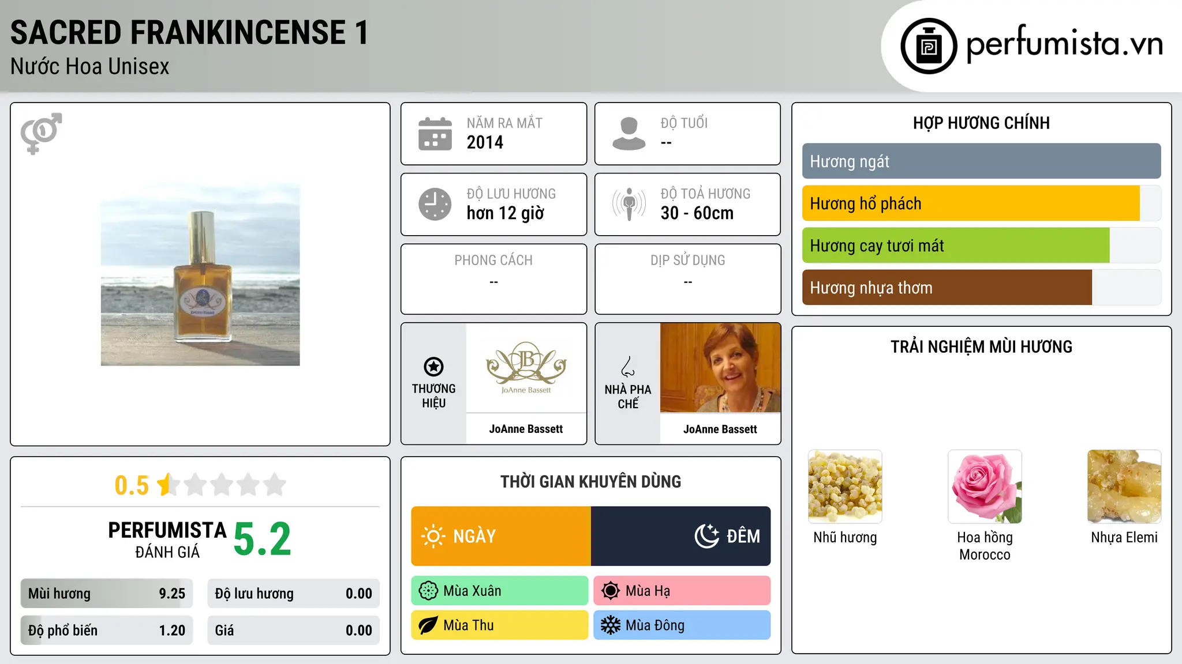
Task: Choose the Mùa Thu season tag
Action: click(500, 625)
